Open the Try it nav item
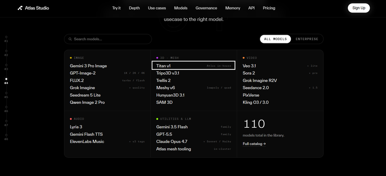386x176 pixels. [x=116, y=8]
